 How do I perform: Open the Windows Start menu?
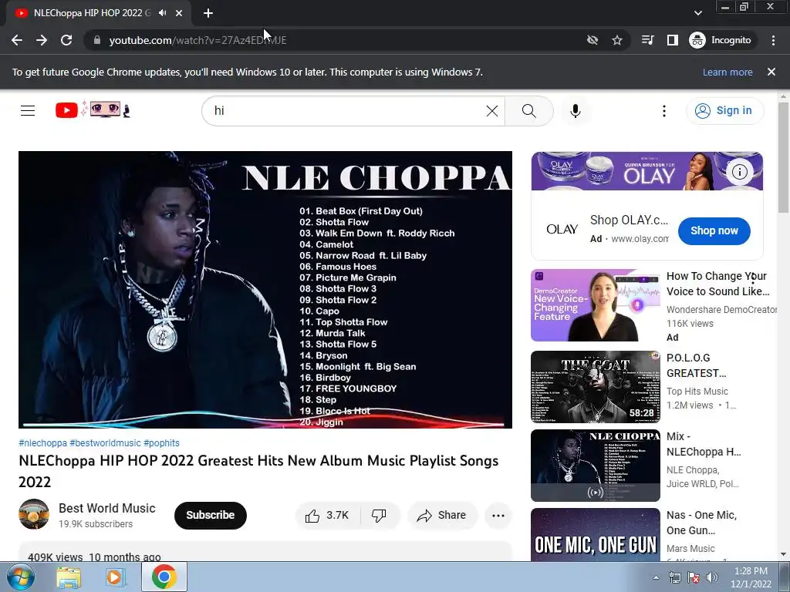20,577
